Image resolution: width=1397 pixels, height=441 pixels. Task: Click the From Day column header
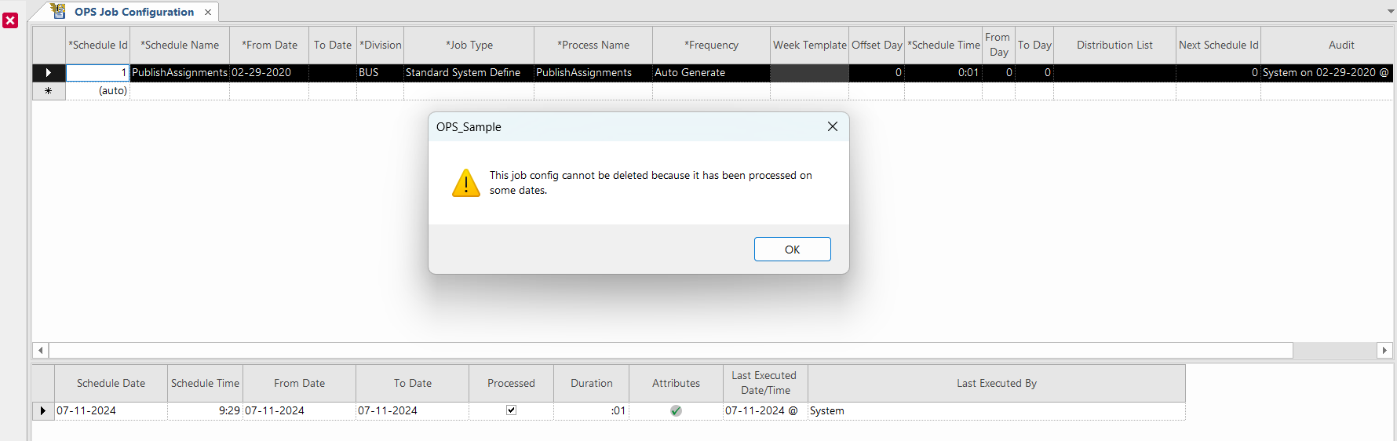point(998,45)
